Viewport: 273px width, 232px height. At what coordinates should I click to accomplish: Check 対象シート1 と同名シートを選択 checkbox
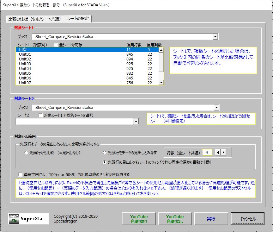(40, 116)
